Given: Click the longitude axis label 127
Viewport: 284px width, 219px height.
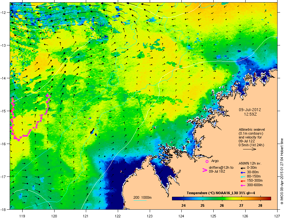Looking at the screenshot, I should [277, 216].
